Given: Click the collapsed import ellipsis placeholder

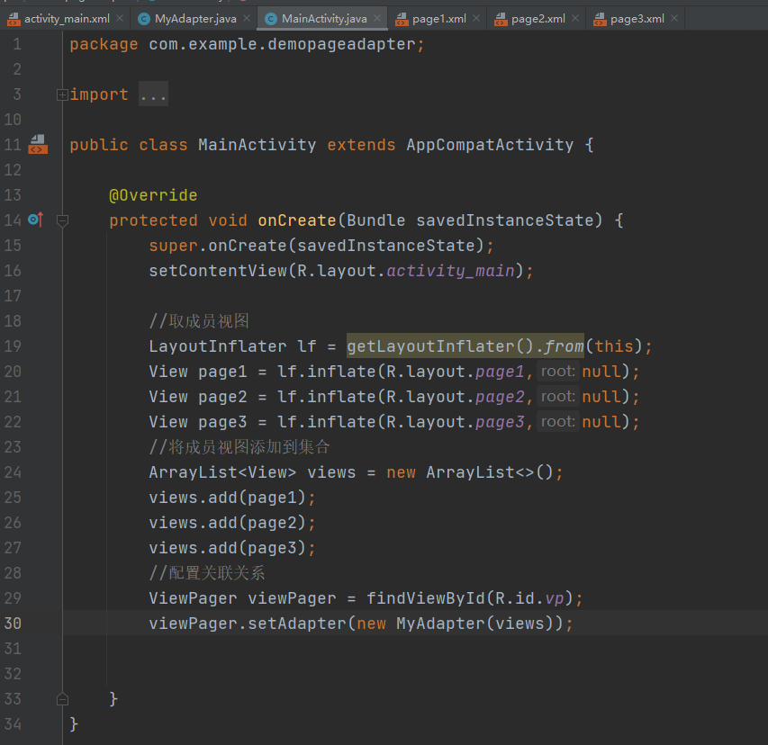Looking at the screenshot, I should pos(153,94).
